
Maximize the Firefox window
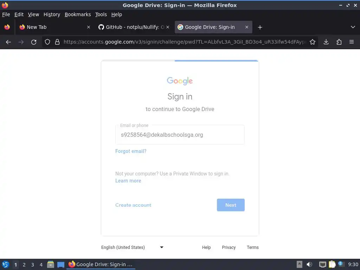tap(348, 5)
